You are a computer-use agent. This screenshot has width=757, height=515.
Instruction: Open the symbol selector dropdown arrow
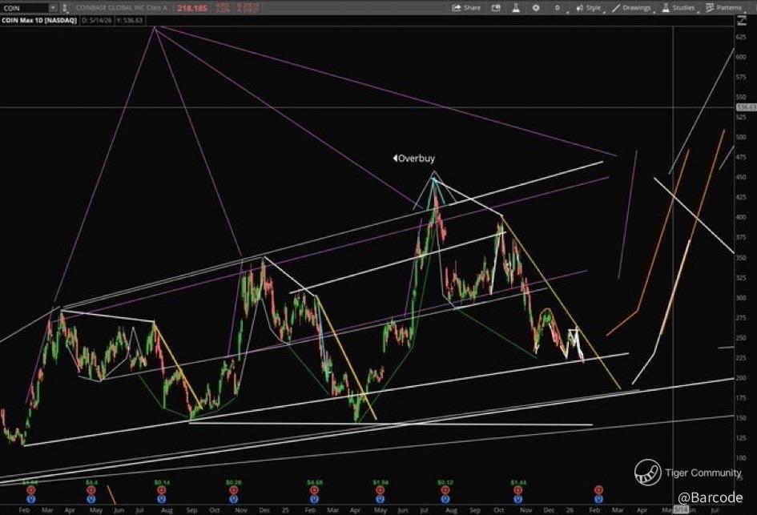point(53,8)
